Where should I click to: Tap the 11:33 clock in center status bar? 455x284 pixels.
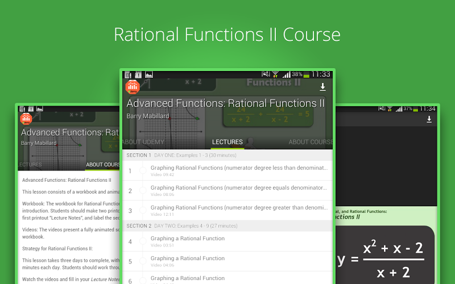pos(321,74)
